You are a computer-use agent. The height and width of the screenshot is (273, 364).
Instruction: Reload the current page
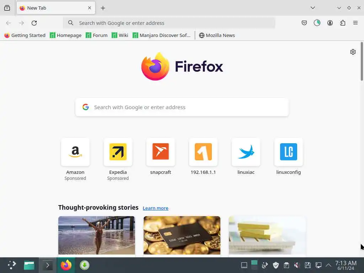[34, 23]
